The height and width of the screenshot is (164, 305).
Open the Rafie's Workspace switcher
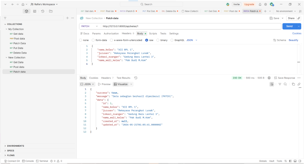coord(44,4)
